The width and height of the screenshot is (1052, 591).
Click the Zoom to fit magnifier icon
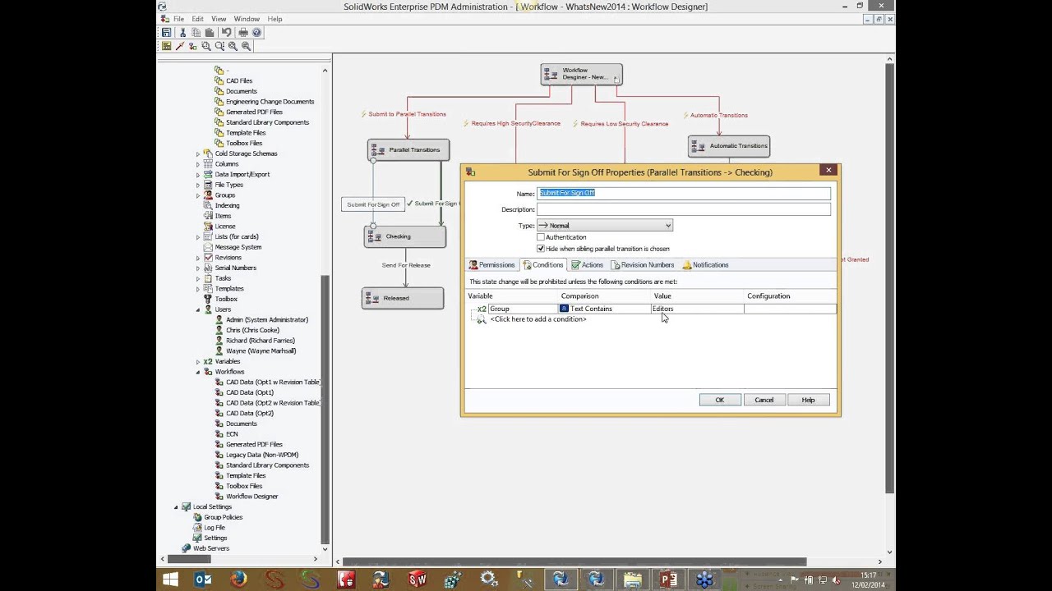[206, 46]
